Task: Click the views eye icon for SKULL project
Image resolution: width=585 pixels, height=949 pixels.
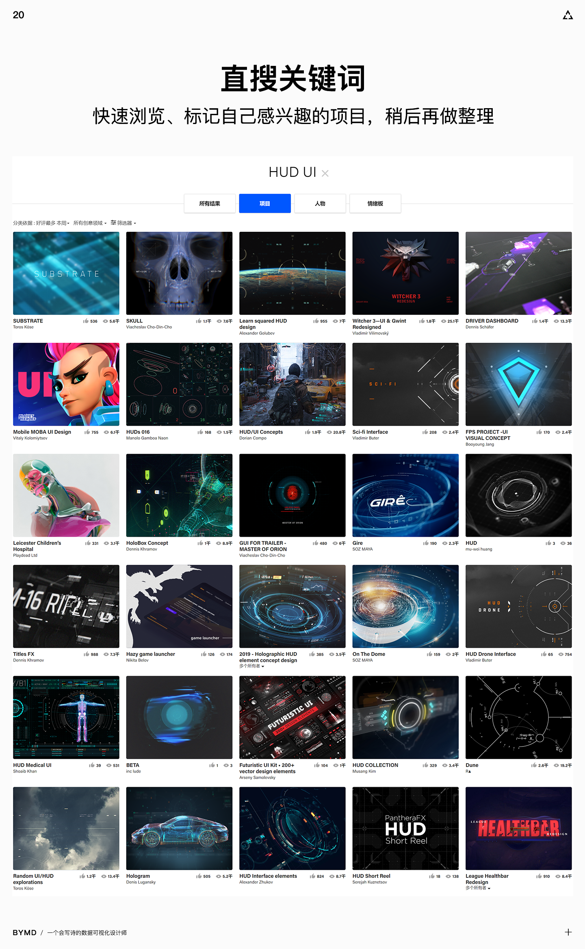Action: pyautogui.click(x=219, y=321)
